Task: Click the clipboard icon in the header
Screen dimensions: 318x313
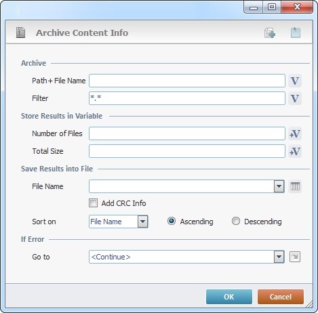Action: (x=296, y=33)
